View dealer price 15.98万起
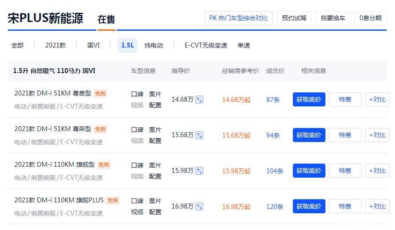This screenshot has height=230, width=395. tap(236, 171)
